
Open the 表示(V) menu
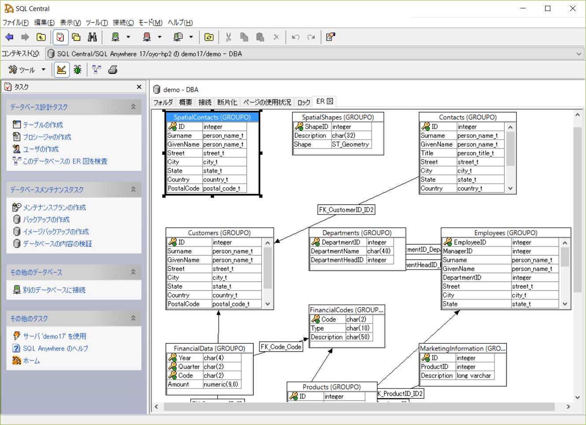pyautogui.click(x=70, y=22)
